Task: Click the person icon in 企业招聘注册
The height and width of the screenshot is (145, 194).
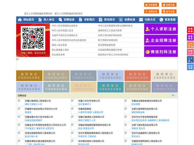Action: tap(147, 40)
